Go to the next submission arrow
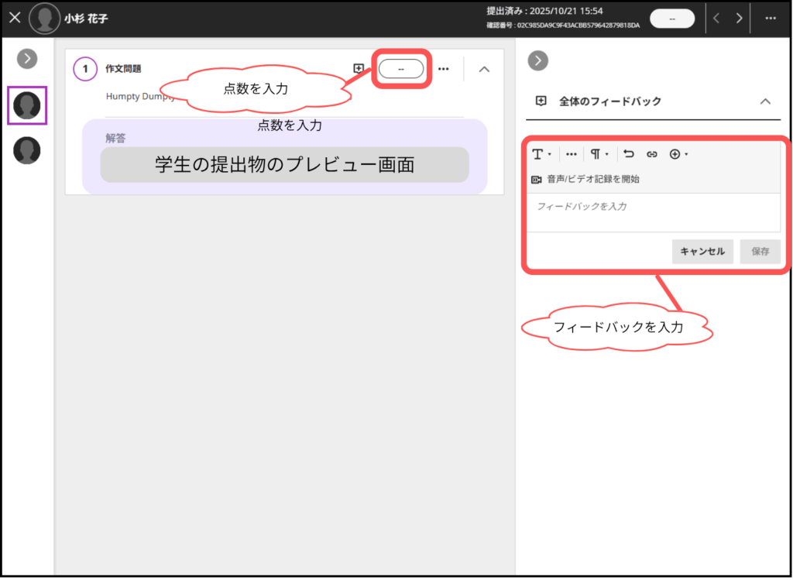793x580 pixels. coord(740,19)
